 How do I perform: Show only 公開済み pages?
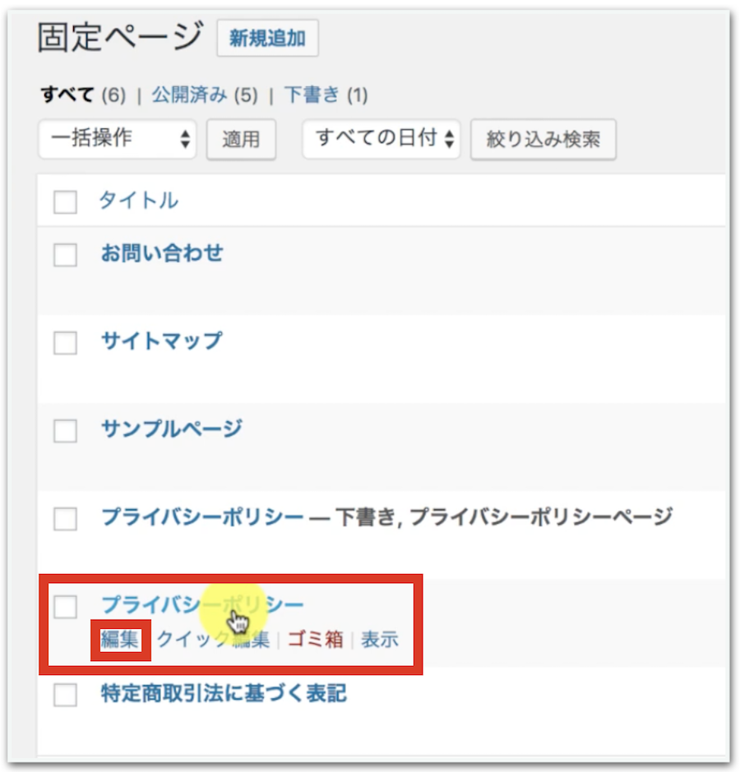(189, 95)
